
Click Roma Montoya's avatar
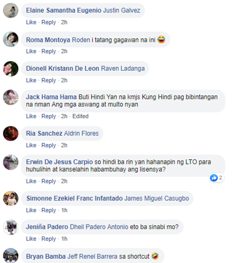pyautogui.click(x=11, y=39)
